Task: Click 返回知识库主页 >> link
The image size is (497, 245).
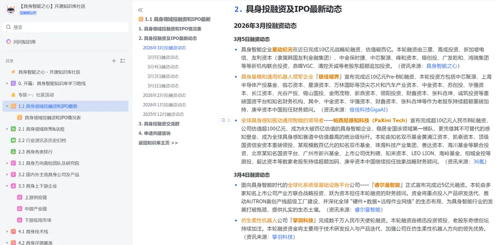Action: tap(158, 143)
